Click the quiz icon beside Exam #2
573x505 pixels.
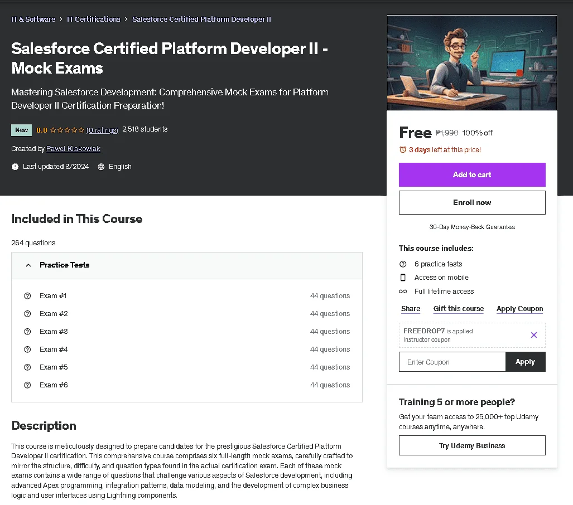(x=27, y=314)
